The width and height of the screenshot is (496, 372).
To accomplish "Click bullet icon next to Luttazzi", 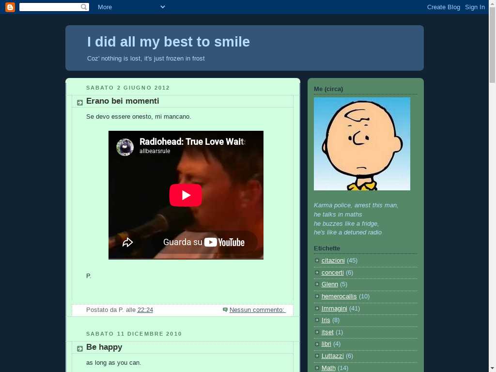I will click(317, 356).
